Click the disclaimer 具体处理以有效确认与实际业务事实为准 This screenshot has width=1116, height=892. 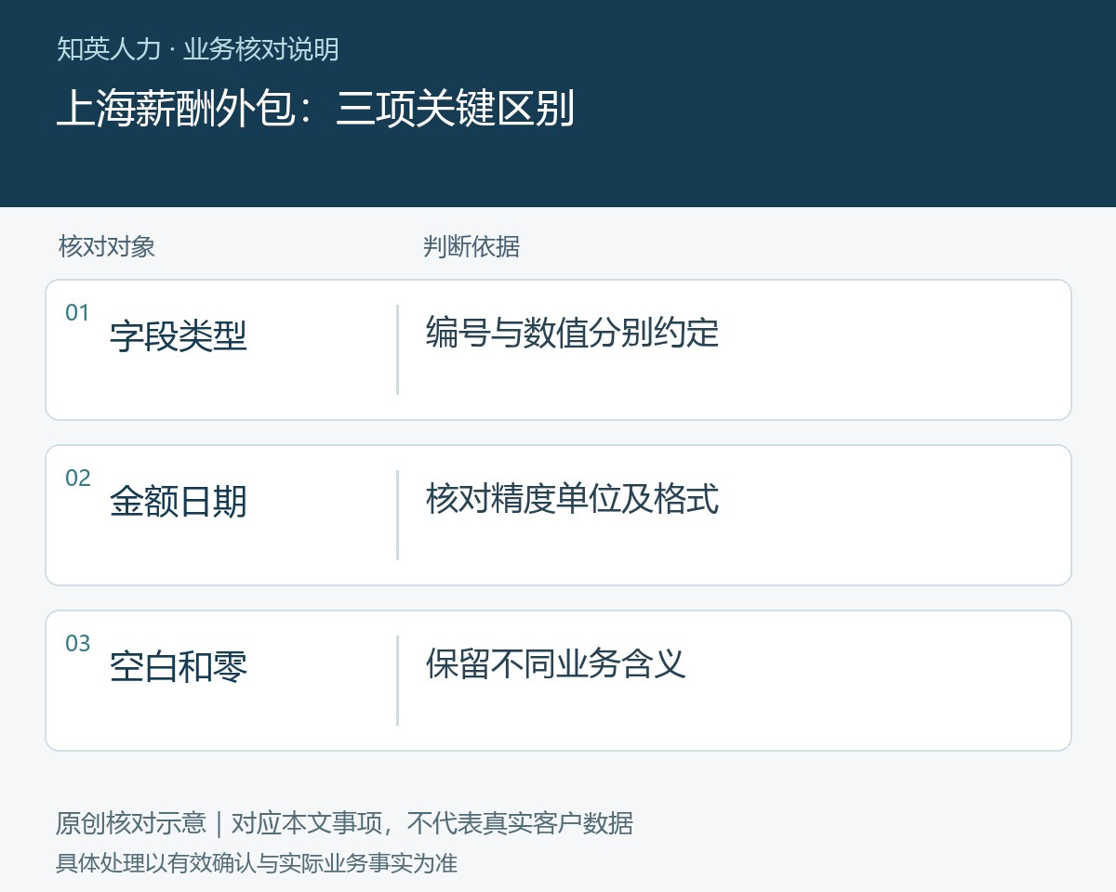tap(257, 863)
